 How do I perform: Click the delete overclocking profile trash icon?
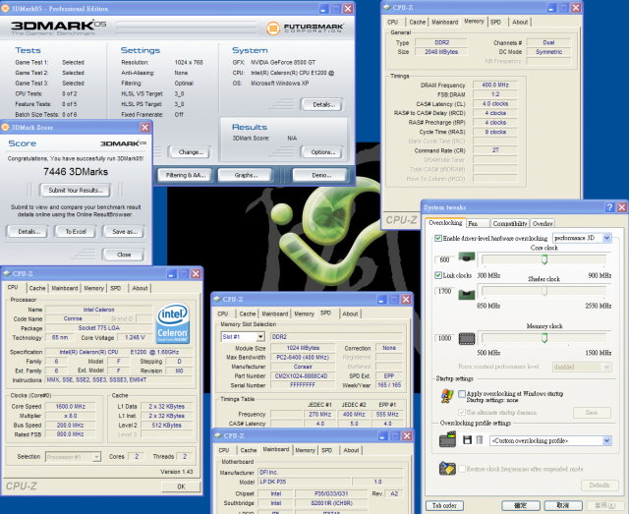click(479, 440)
